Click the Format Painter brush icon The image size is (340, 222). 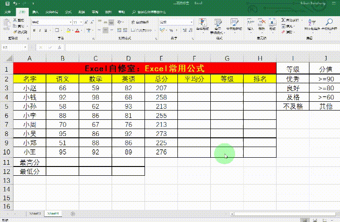[15, 32]
